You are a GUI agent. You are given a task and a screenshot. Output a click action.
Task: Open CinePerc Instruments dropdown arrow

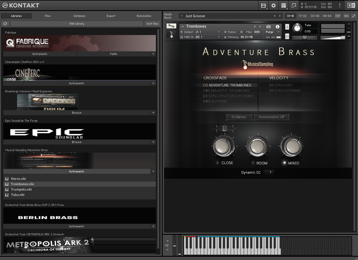153,83
